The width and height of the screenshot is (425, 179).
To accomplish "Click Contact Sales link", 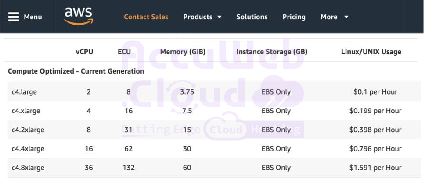I will click(x=146, y=17).
